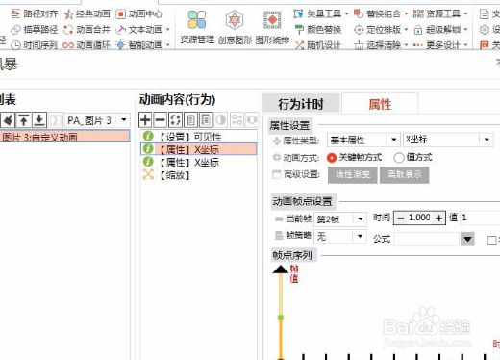The height and width of the screenshot is (360, 500).
Task: Open the PA_图片 3 object dropdown
Action: point(124,120)
